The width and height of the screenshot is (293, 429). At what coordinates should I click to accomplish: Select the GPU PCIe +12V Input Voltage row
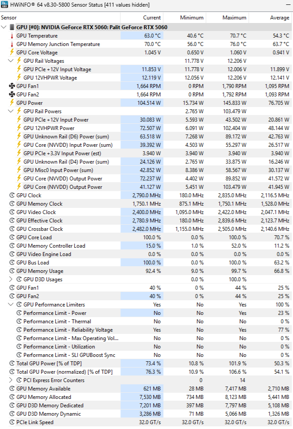pos(146,69)
